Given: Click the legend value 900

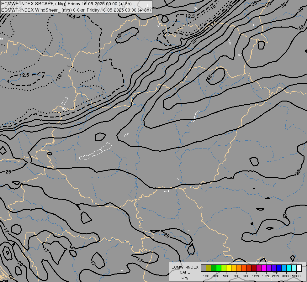Looking at the screenshot, I should click(x=246, y=276).
